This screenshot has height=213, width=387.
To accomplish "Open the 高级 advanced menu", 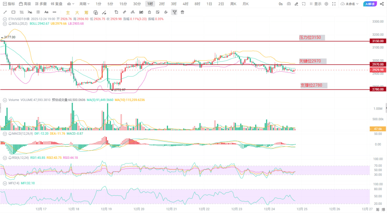I will click(x=25, y=4).
